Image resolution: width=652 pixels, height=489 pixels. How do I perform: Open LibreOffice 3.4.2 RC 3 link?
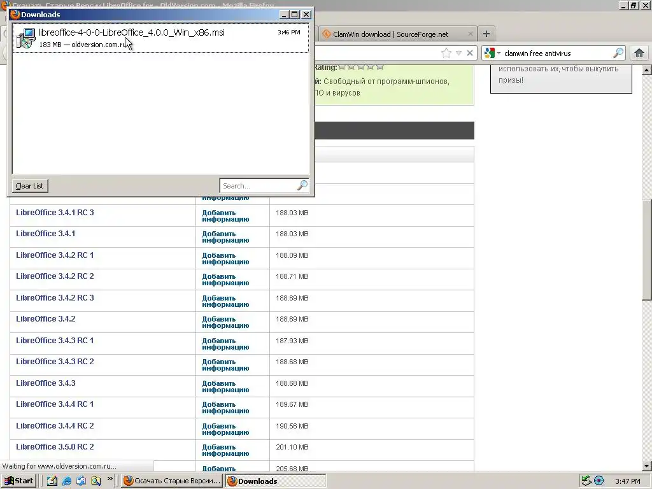(x=55, y=298)
